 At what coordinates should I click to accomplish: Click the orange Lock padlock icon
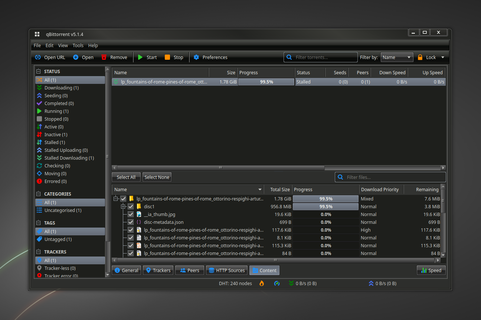point(420,57)
